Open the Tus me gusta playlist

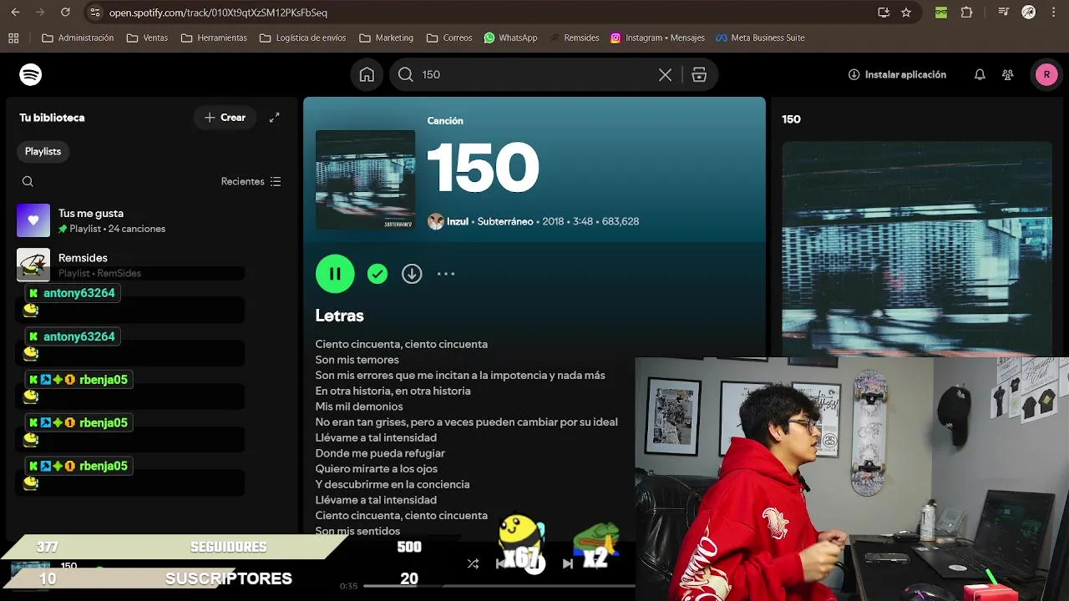[x=150, y=220]
